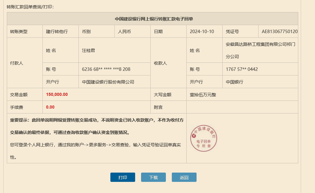
Task: Click the date value 2024-10-10
Action: [202, 32]
